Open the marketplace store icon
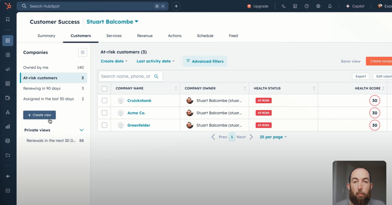Viewport: 392px width, 205px height. (x=295, y=6)
